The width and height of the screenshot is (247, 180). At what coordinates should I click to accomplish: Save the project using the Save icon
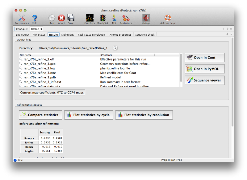pos(72,18)
